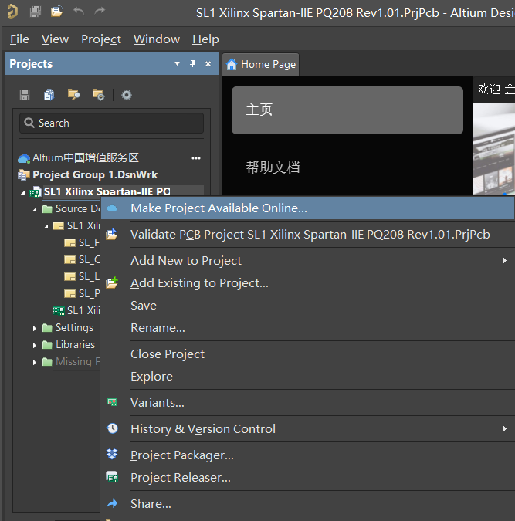This screenshot has width=515, height=521.
Task: Click the Altium Designer logo icon
Action: [12, 12]
